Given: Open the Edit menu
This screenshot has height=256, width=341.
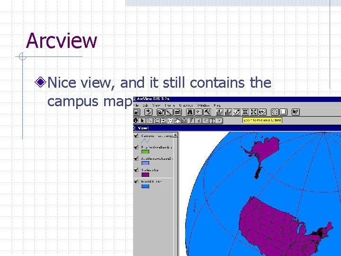Looking at the screenshot, I should (145, 105).
